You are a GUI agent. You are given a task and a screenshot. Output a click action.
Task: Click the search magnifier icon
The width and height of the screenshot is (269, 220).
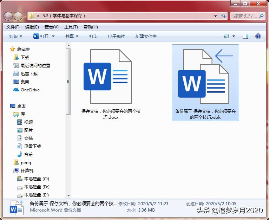point(262,16)
